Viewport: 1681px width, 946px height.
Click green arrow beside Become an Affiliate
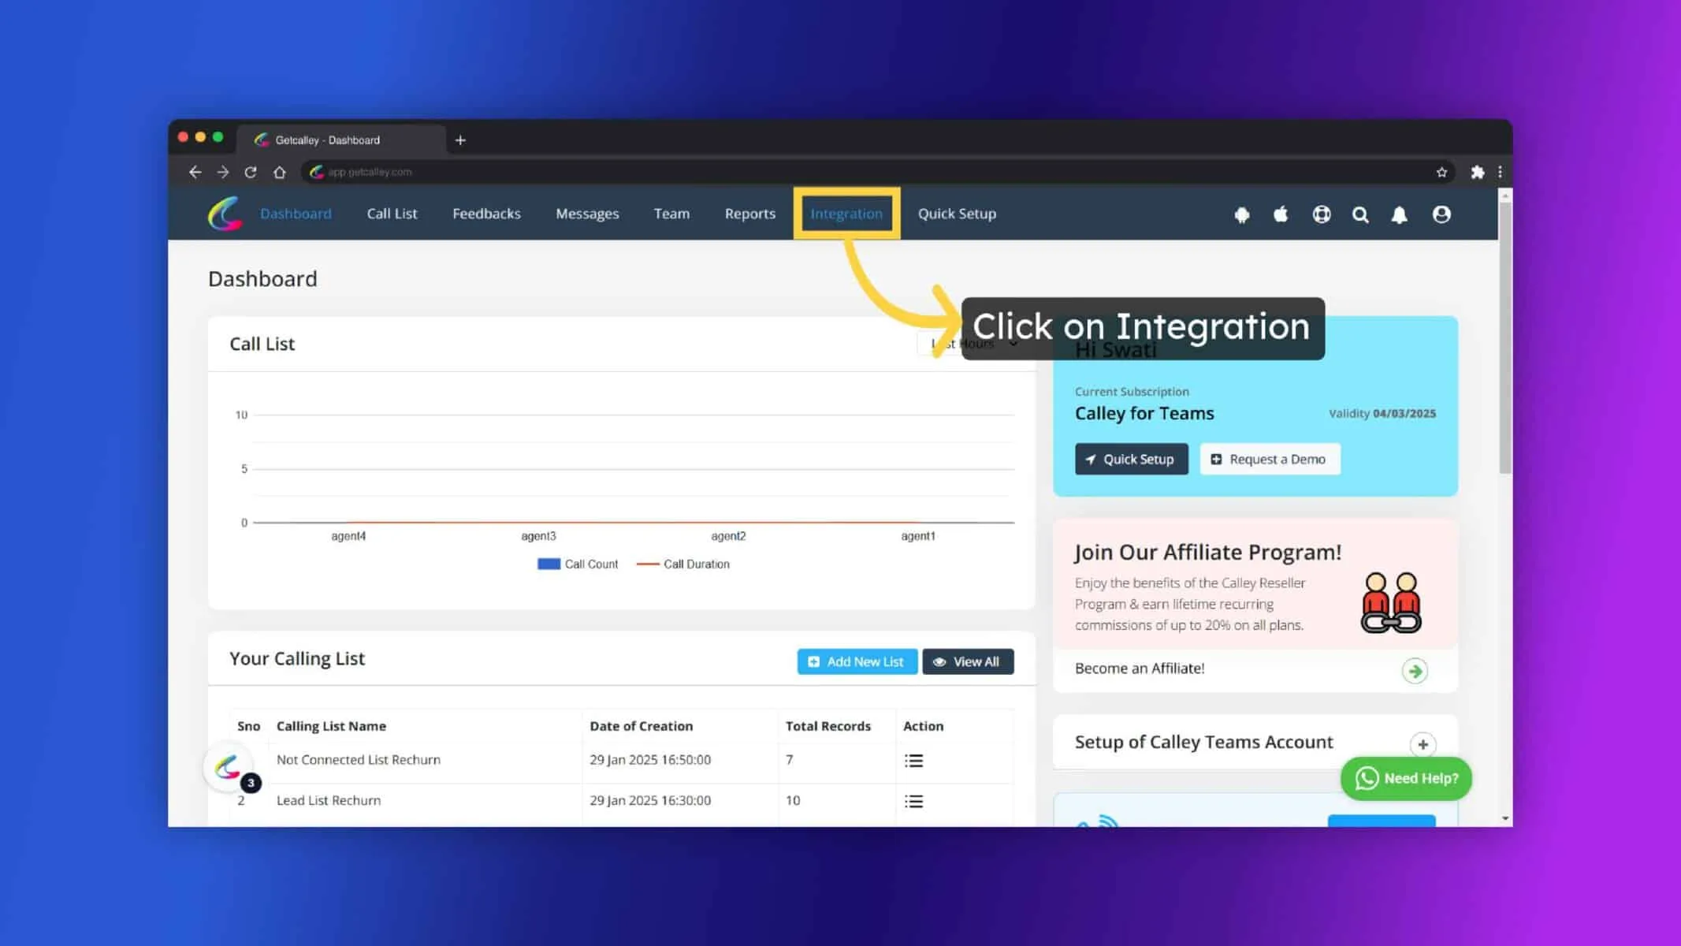coord(1415,671)
